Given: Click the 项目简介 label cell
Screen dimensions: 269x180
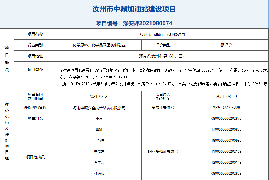Looking at the screenshot, I should click(35, 70).
